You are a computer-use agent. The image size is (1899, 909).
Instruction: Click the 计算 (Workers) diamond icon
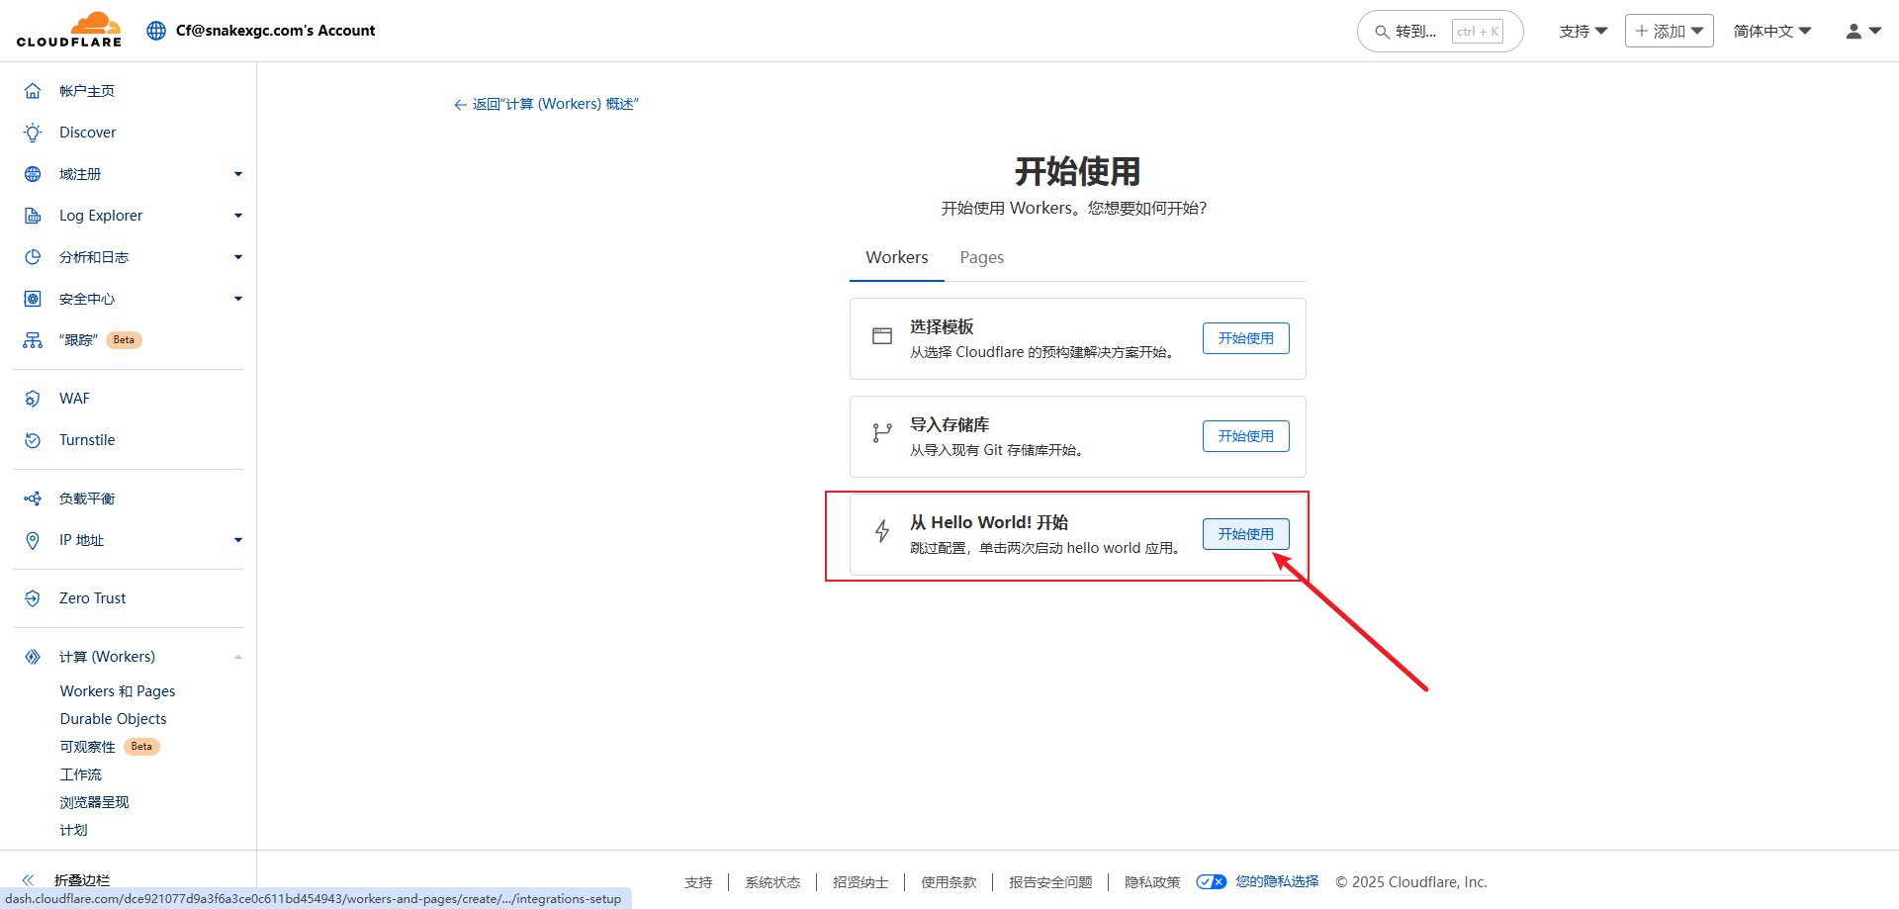click(x=33, y=657)
